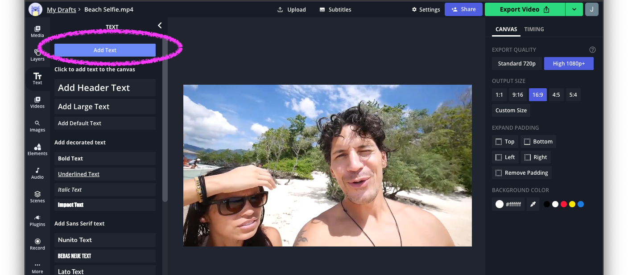Set output size to 4:5
The height and width of the screenshot is (275, 628).
(556, 95)
